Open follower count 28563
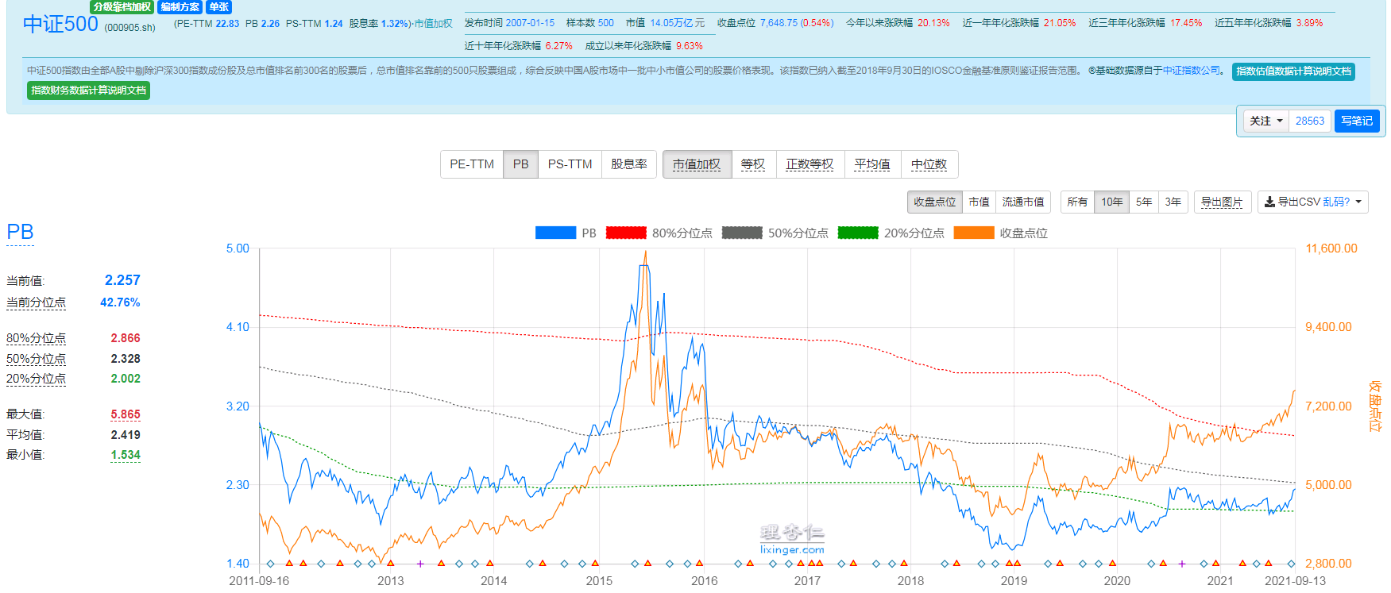The height and width of the screenshot is (593, 1391). click(1310, 121)
